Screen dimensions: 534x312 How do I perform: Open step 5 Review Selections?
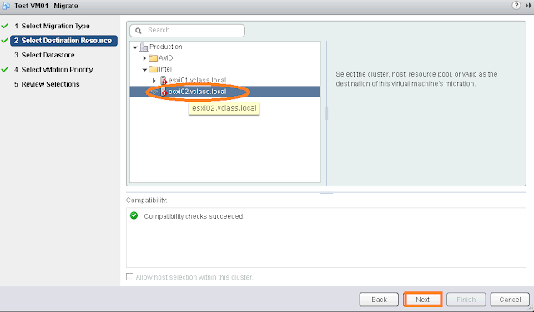point(47,84)
